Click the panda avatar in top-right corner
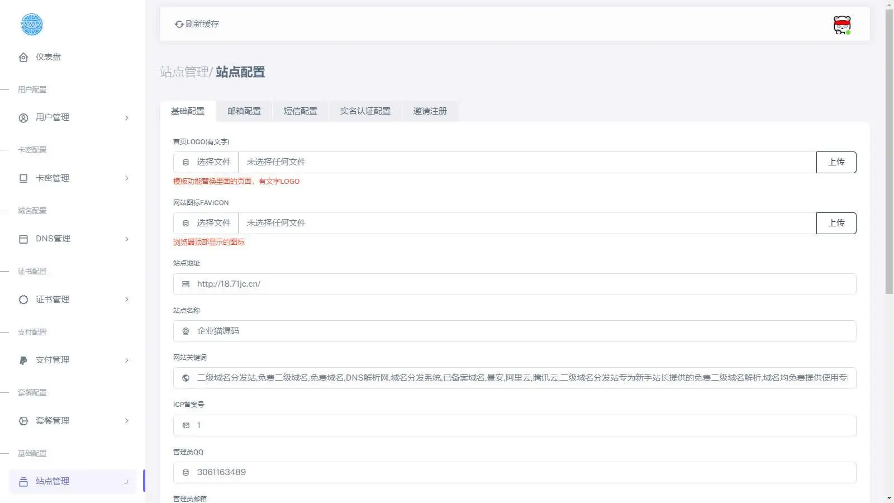 tap(841, 24)
